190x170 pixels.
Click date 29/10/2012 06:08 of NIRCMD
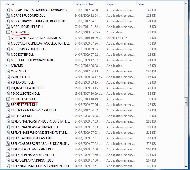tap(88, 66)
